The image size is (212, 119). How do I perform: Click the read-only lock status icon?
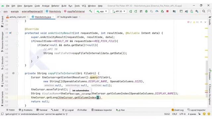[x=199, y=114]
